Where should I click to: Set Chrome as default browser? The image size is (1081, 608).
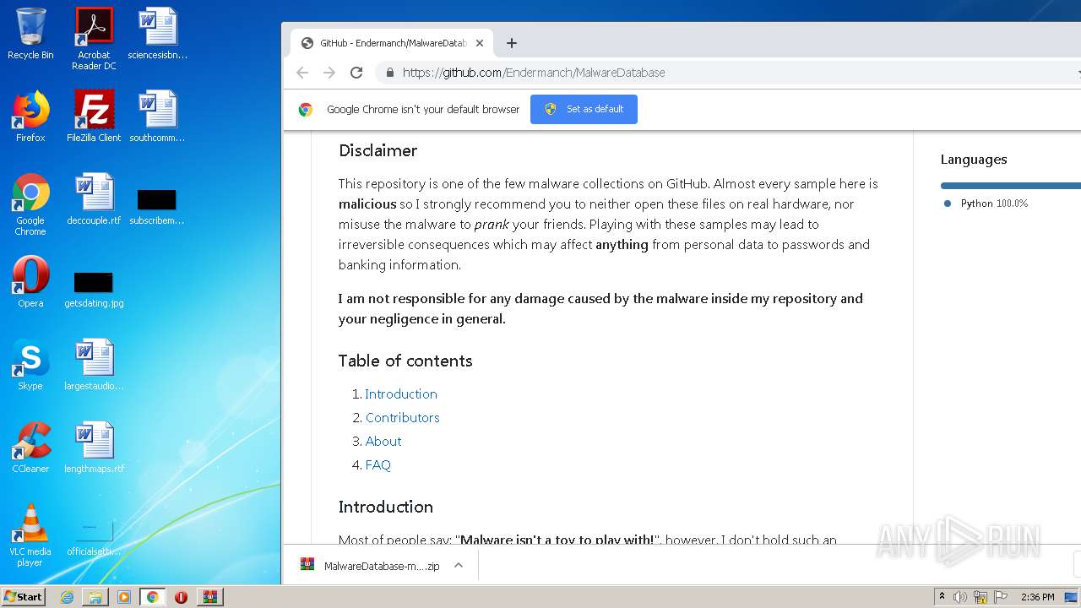pyautogui.click(x=584, y=109)
